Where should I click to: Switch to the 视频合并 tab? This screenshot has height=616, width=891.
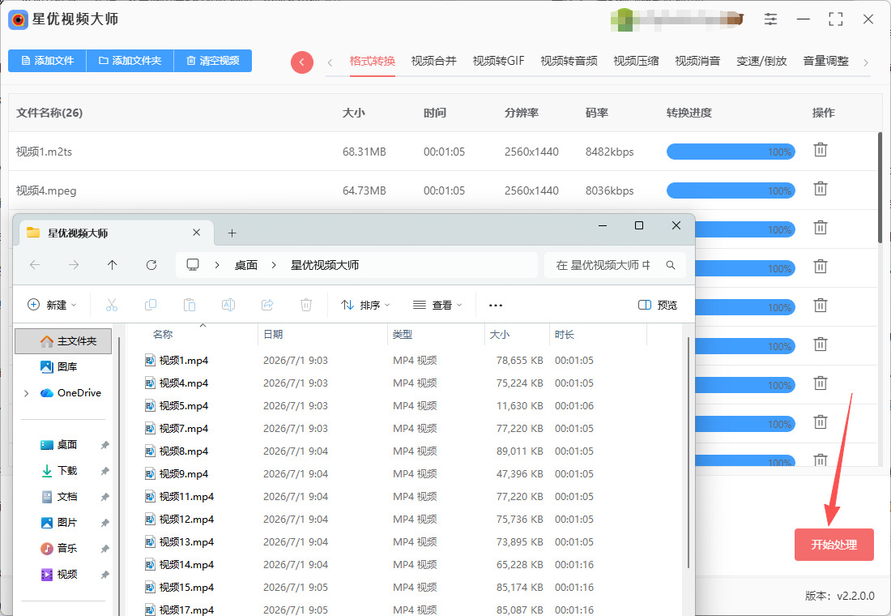click(x=433, y=61)
